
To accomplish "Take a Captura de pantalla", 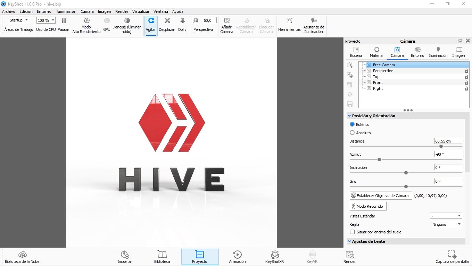I will [x=452, y=257].
